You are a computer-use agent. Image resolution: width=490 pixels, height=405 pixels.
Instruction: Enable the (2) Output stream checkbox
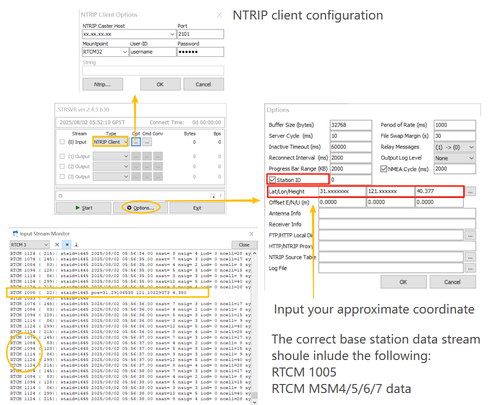point(62,166)
